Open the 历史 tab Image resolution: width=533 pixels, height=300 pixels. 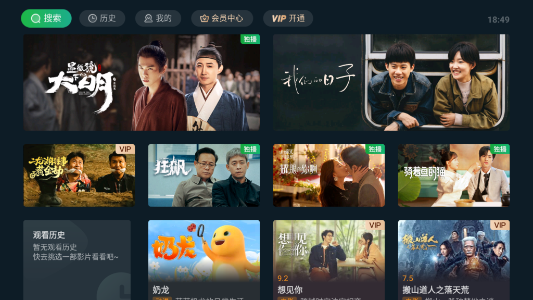(x=103, y=18)
